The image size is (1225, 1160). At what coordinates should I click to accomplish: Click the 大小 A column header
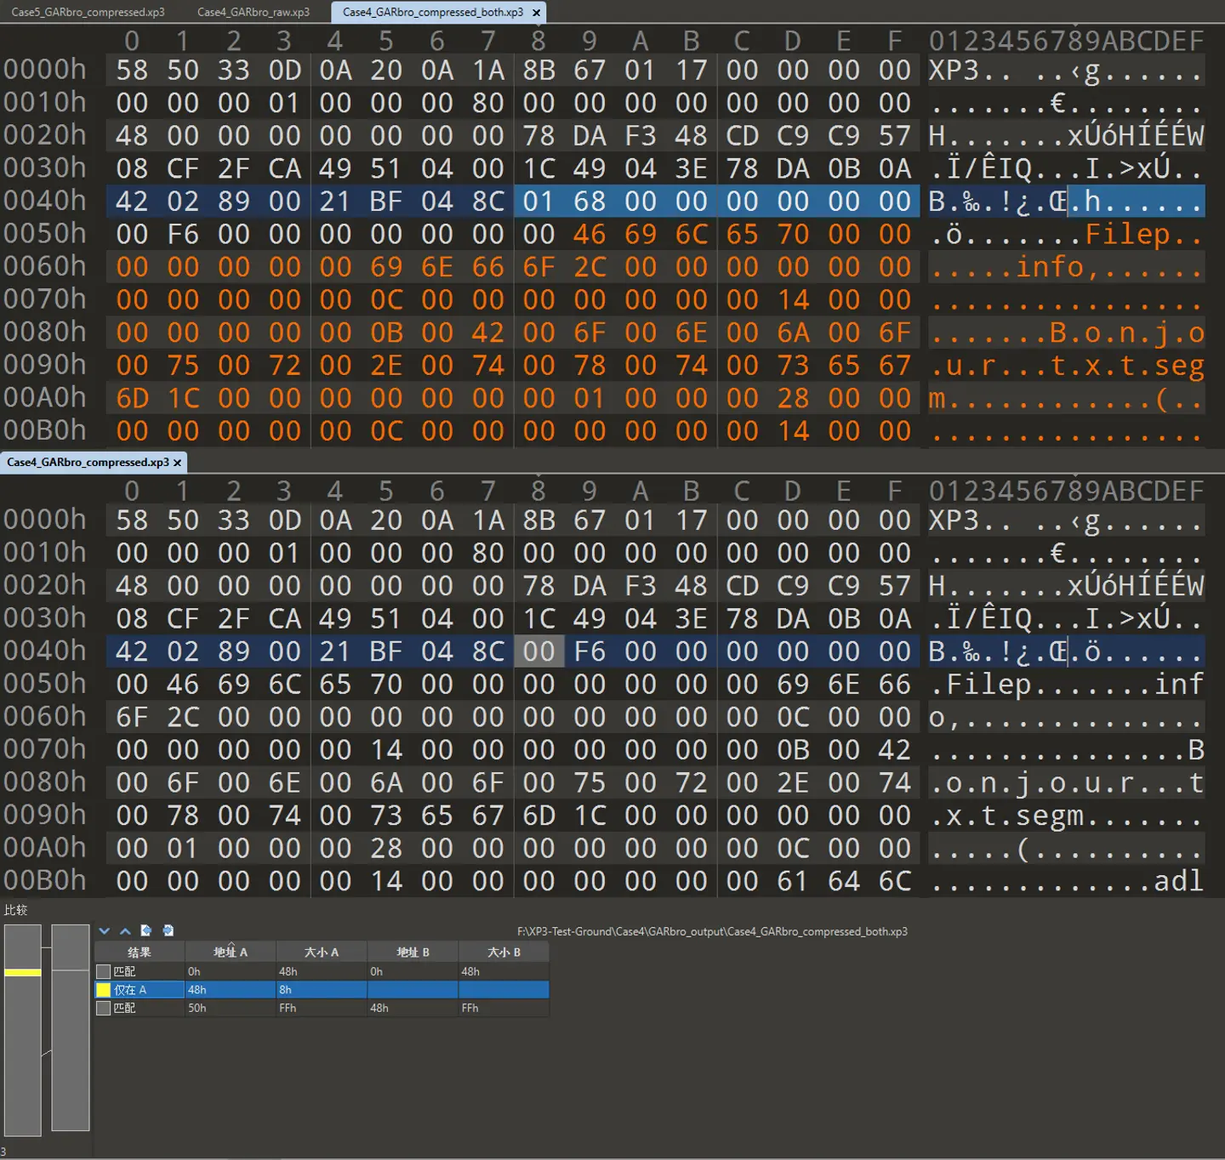point(321,952)
